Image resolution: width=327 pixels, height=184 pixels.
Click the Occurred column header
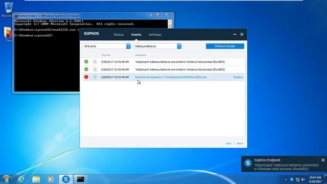pos(106,55)
